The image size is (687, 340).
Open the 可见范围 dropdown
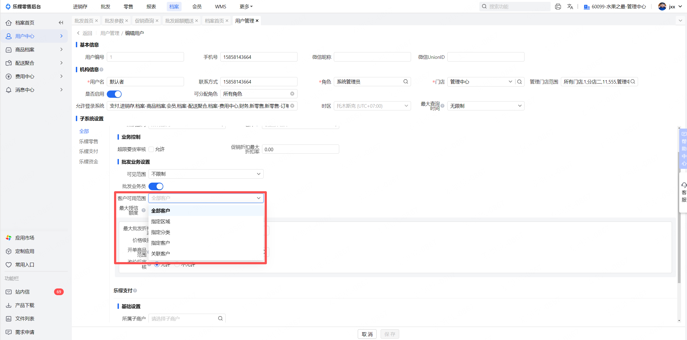click(x=206, y=174)
